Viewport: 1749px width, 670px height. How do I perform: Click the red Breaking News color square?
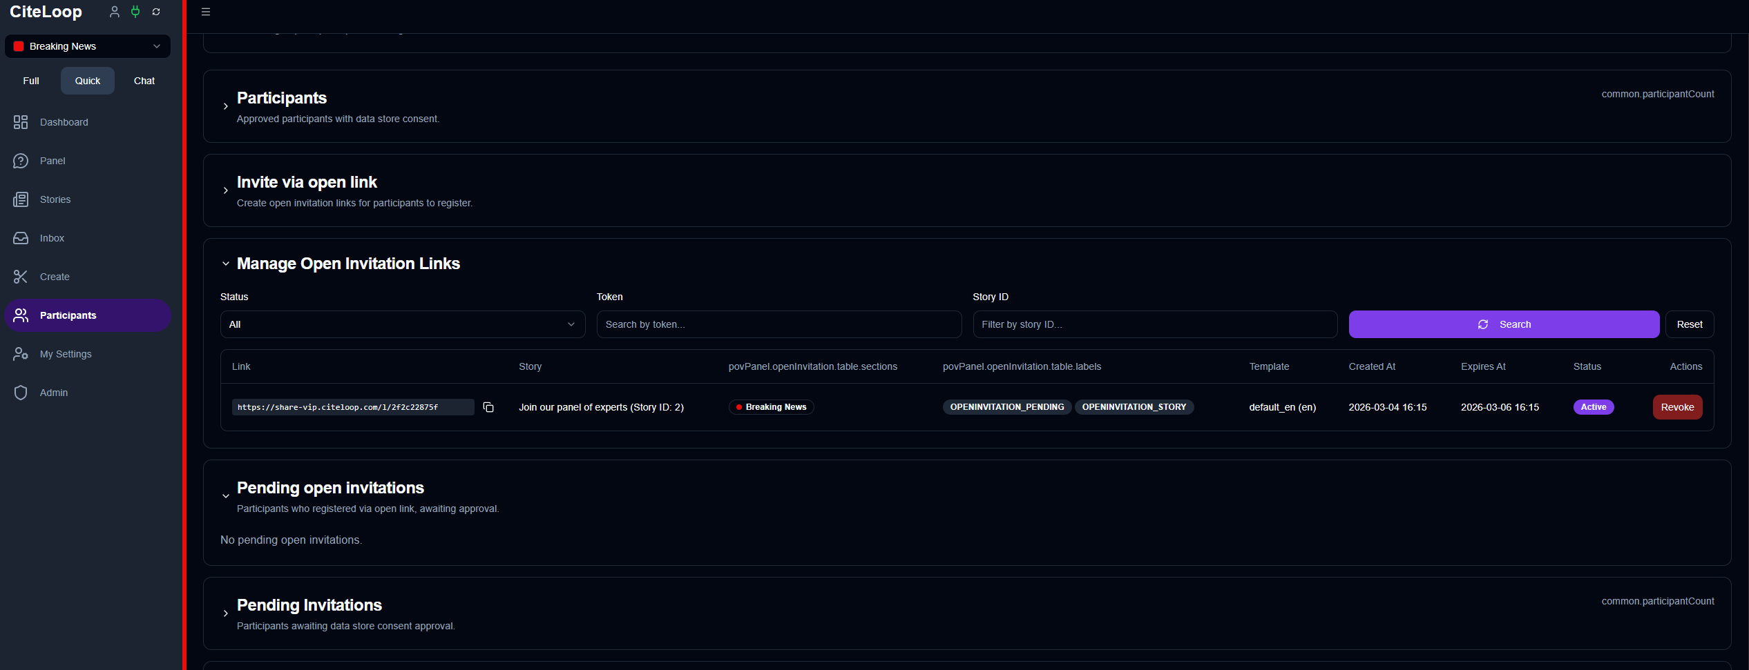coord(19,46)
